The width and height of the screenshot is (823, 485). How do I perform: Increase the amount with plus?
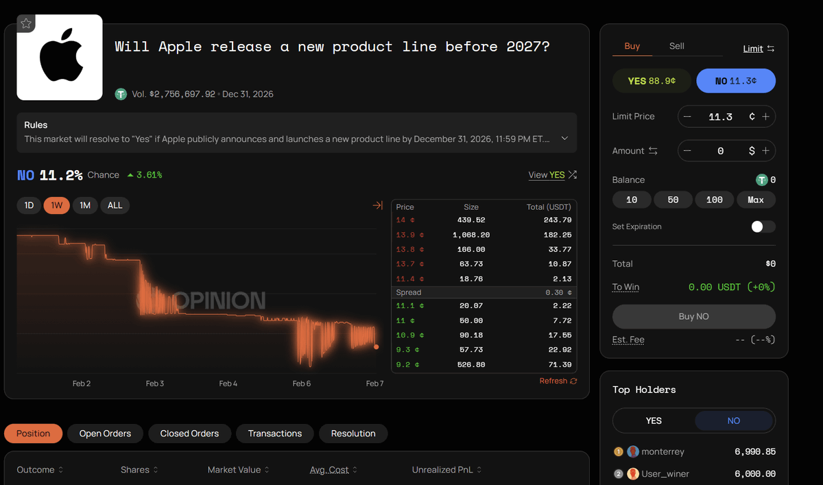(766, 151)
